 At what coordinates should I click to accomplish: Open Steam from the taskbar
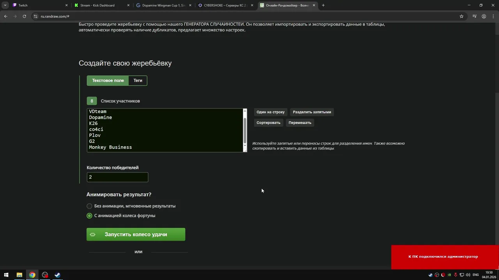tap(57, 275)
